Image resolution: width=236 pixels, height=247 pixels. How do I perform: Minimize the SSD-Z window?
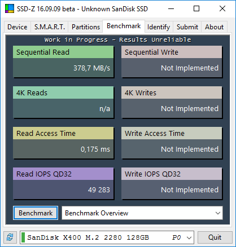click(171, 8)
